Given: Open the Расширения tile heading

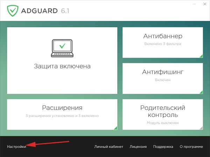Looking at the screenshot, I should (62, 108).
